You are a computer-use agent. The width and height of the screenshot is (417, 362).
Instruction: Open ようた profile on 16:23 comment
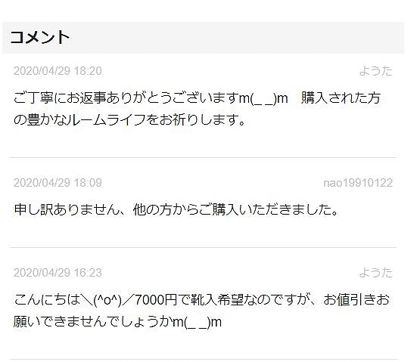[376, 273]
